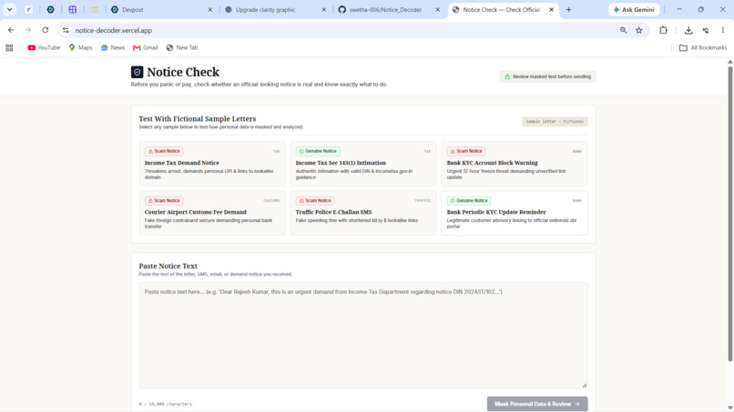This screenshot has width=734, height=412.
Task: Close the Devpost tab
Action: 210,9
